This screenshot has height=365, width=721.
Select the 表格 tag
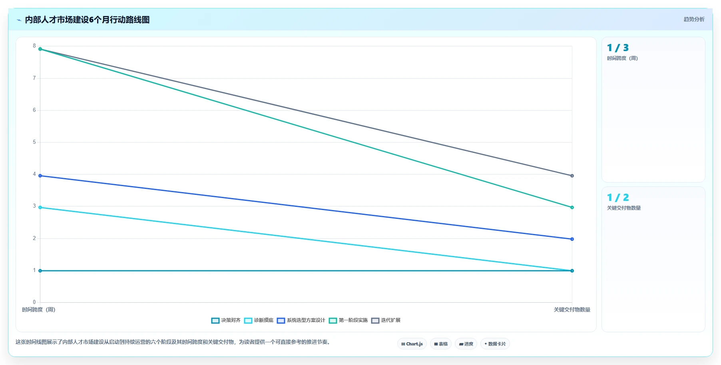[x=441, y=344]
